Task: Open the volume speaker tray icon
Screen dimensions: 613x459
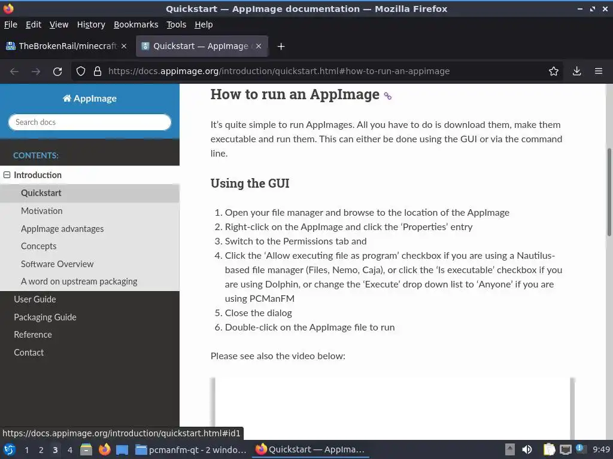Action: 527,449
